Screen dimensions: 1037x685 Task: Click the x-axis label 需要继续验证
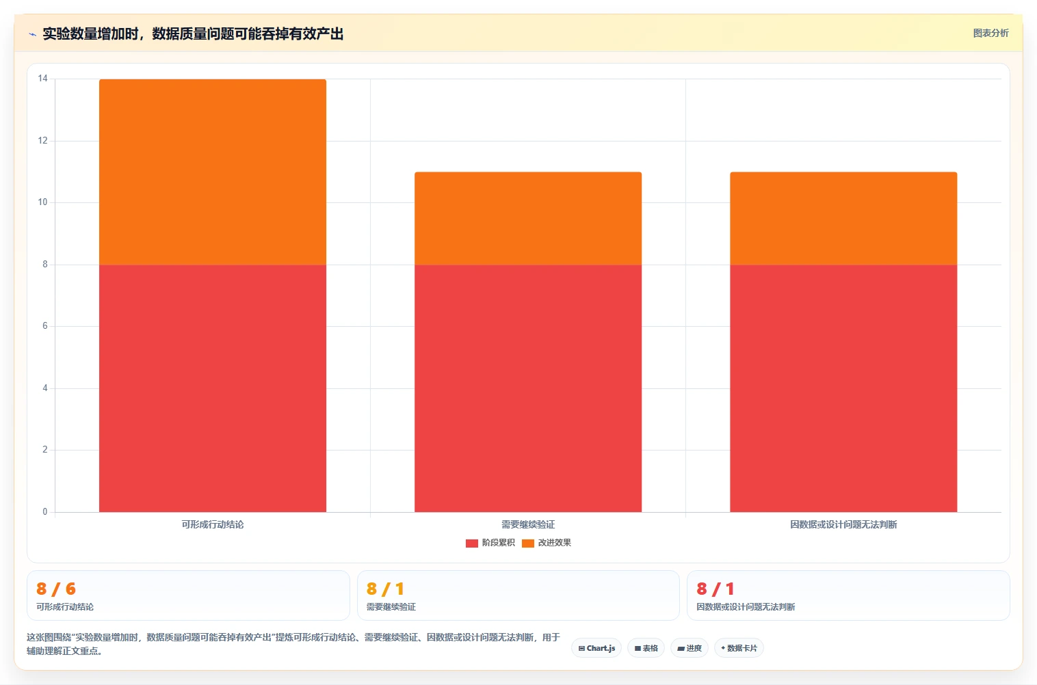click(528, 524)
